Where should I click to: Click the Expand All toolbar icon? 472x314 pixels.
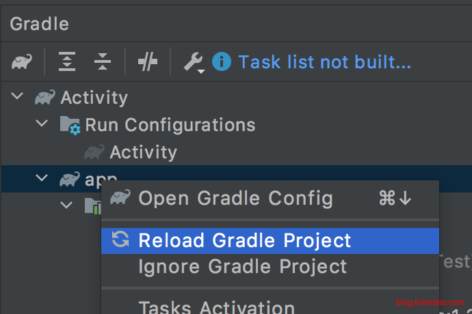pos(67,62)
